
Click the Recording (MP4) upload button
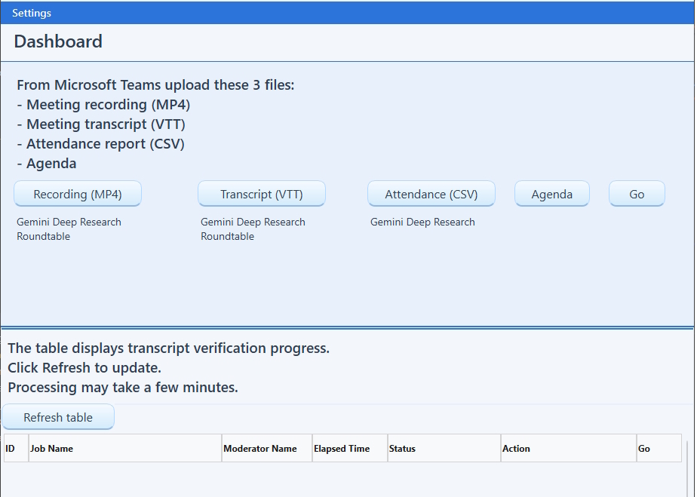[78, 194]
